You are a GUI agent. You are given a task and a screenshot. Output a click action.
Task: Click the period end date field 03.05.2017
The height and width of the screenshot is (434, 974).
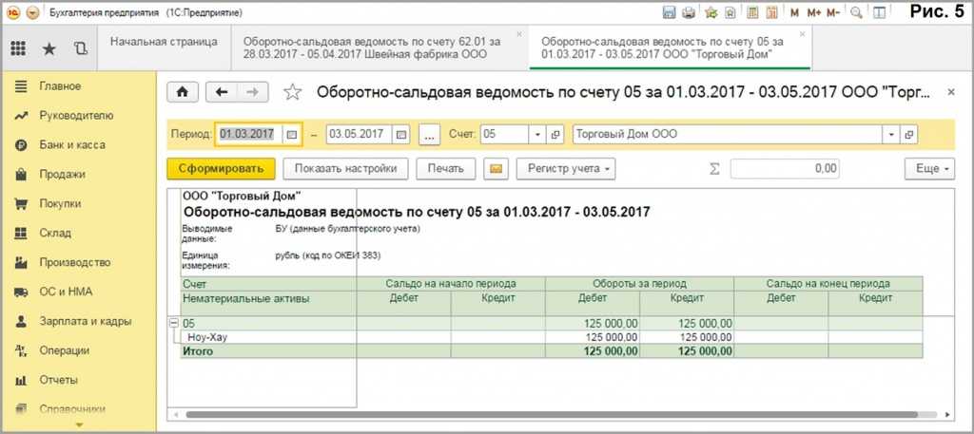pos(360,134)
